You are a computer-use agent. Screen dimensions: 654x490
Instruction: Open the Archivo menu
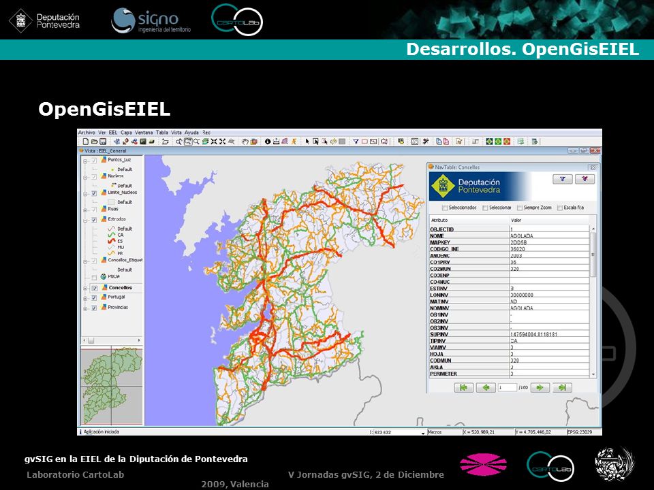[87, 133]
